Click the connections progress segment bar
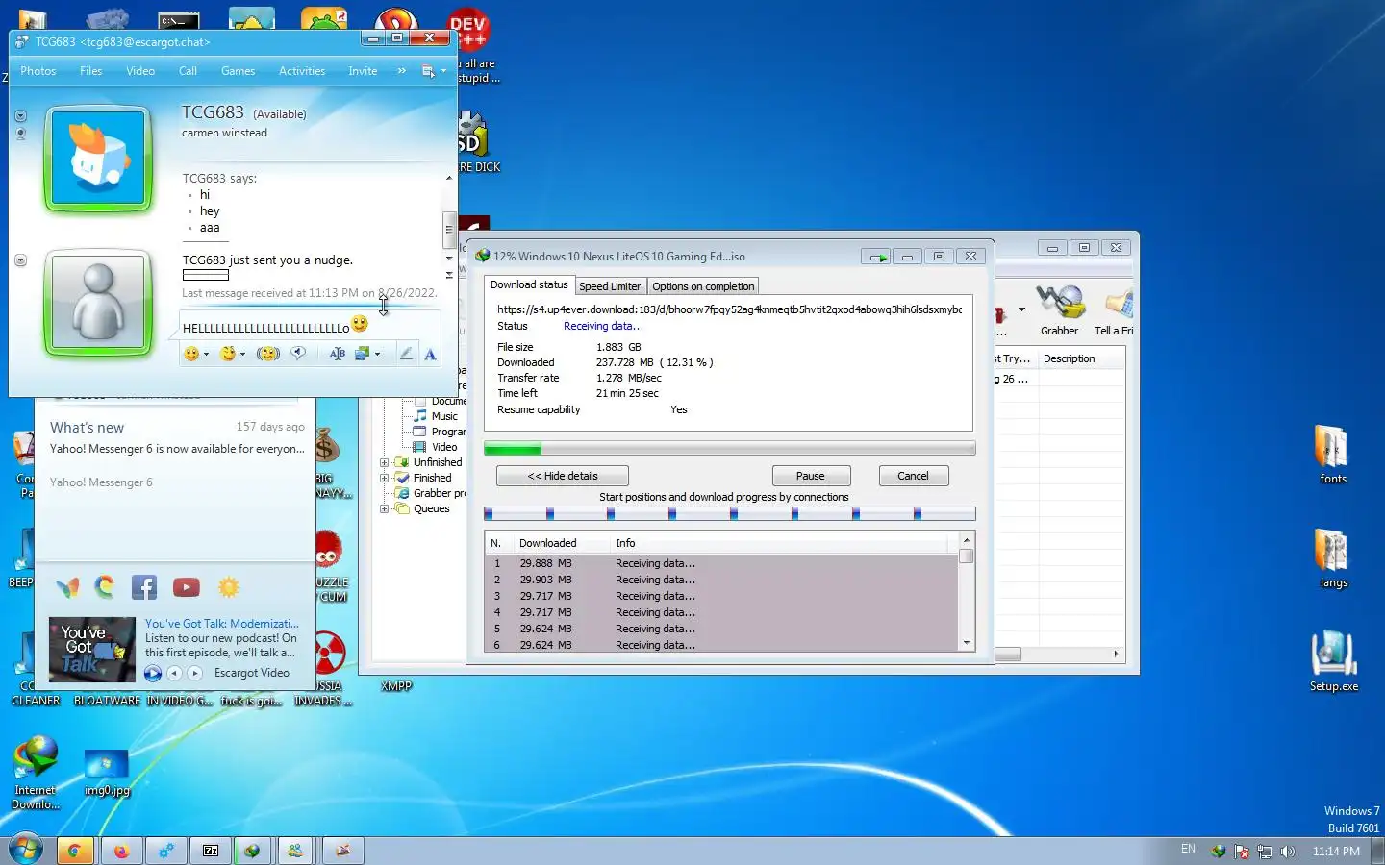This screenshot has width=1385, height=865. tap(730, 514)
